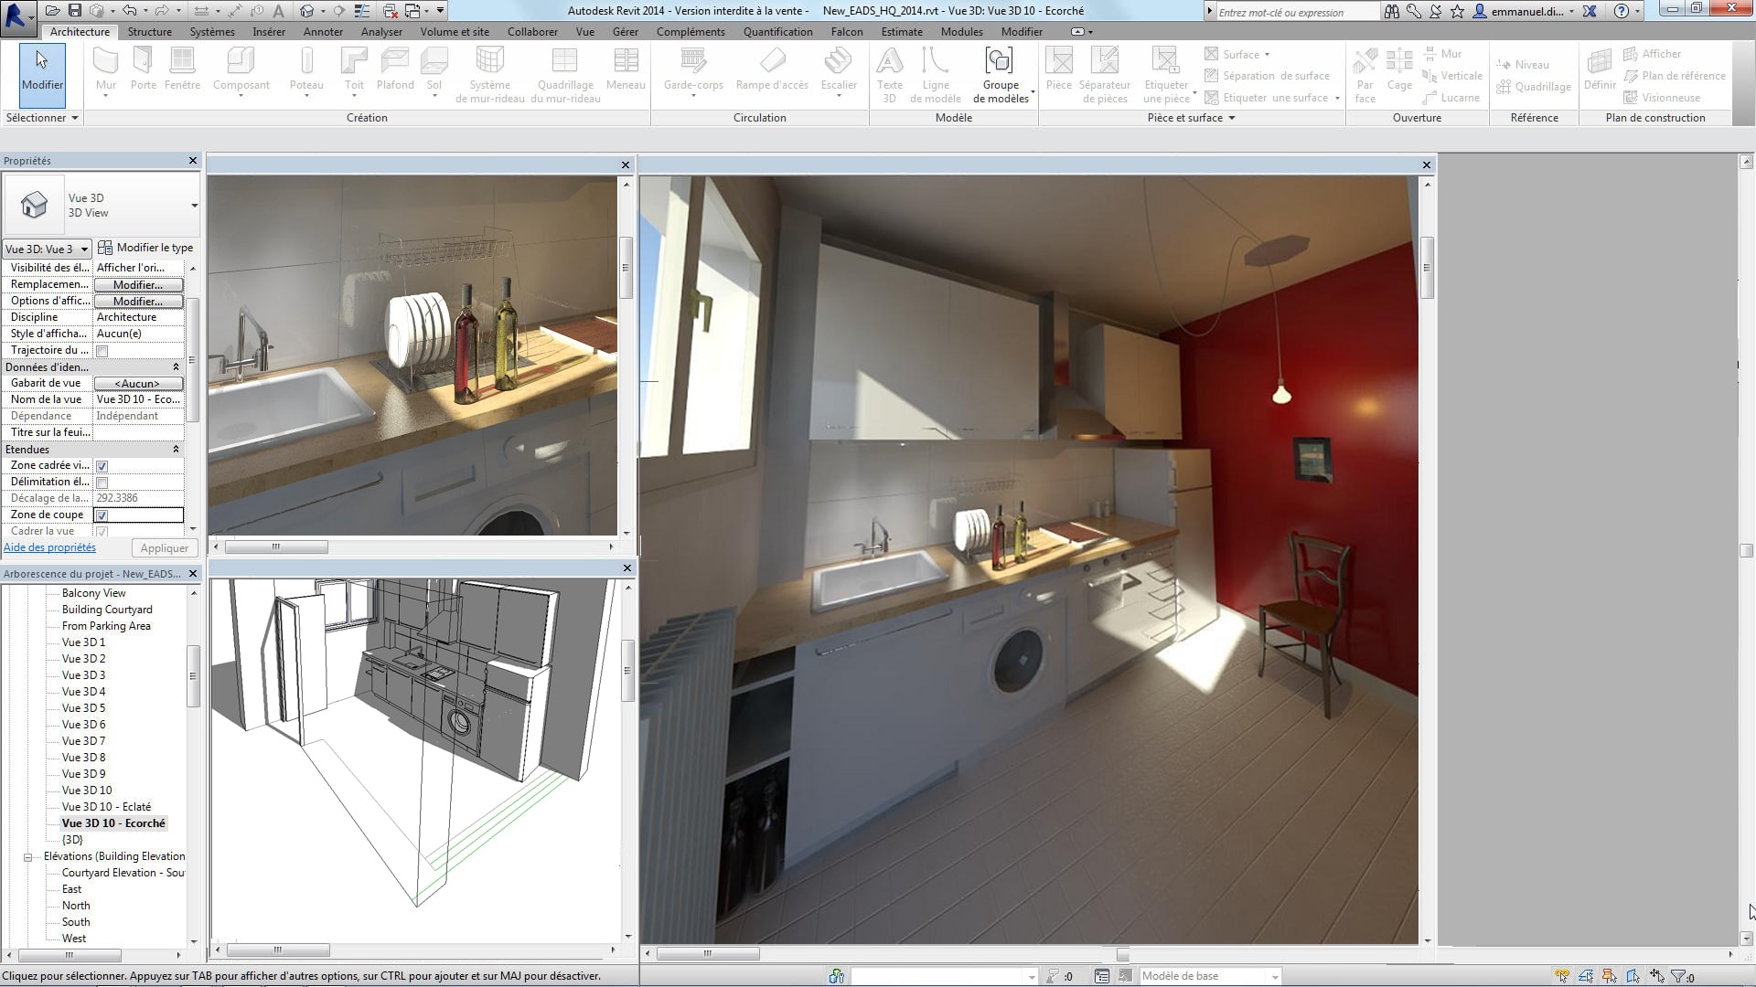Screen dimensions: 1756x987
Task: Click the Modifier arrow tool
Action: click(42, 69)
